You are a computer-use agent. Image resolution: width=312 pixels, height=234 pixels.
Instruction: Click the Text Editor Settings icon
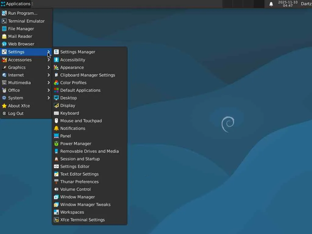point(56,174)
